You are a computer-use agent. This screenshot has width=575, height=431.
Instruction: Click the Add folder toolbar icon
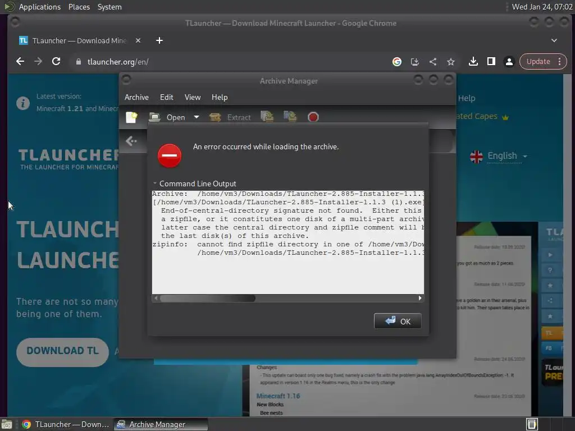click(x=290, y=117)
